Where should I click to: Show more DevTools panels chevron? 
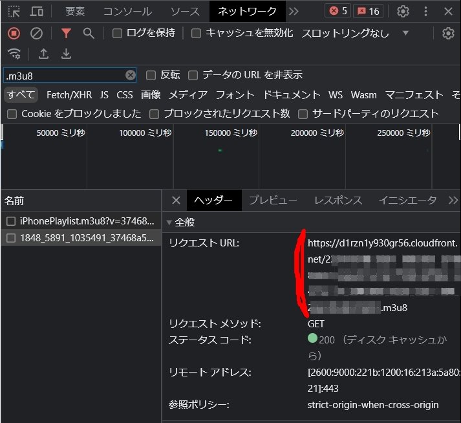tap(294, 11)
